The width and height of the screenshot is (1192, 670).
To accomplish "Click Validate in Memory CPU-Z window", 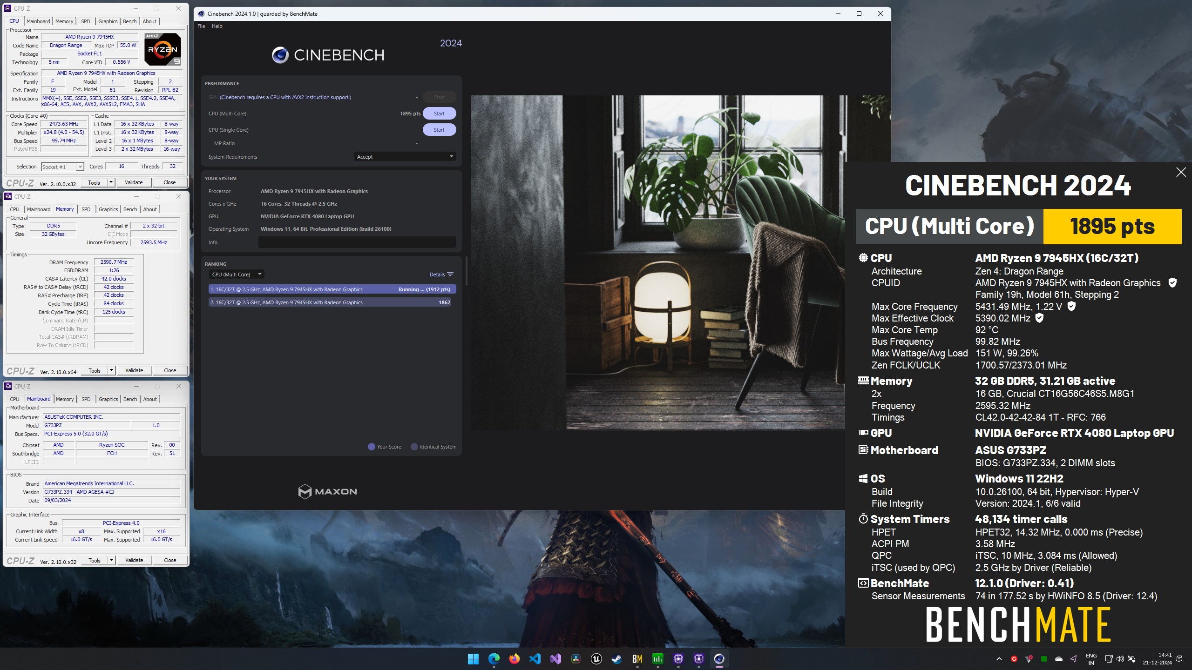I will point(134,370).
